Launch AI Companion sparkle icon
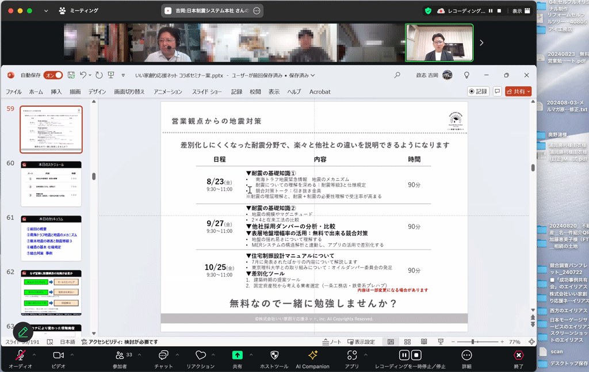Screen dimensions: 589x372 tap(312, 356)
